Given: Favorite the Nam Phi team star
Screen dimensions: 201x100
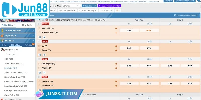Looking at the screenshot, I should pyautogui.click(x=39, y=28).
